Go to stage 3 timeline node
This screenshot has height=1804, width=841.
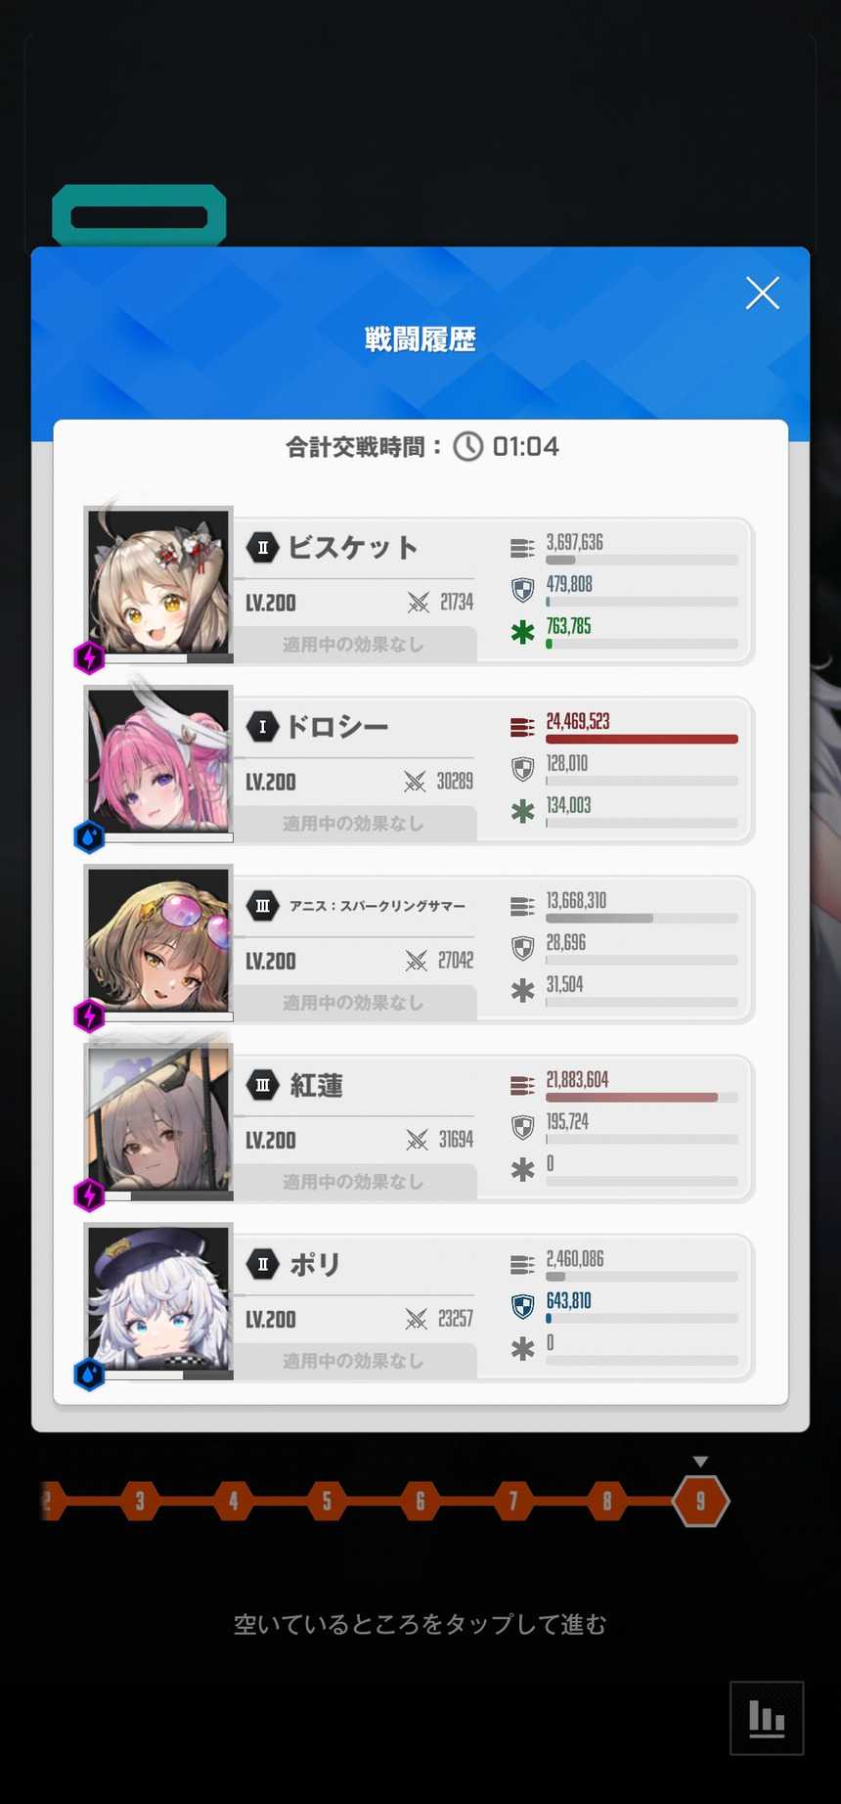[140, 1501]
